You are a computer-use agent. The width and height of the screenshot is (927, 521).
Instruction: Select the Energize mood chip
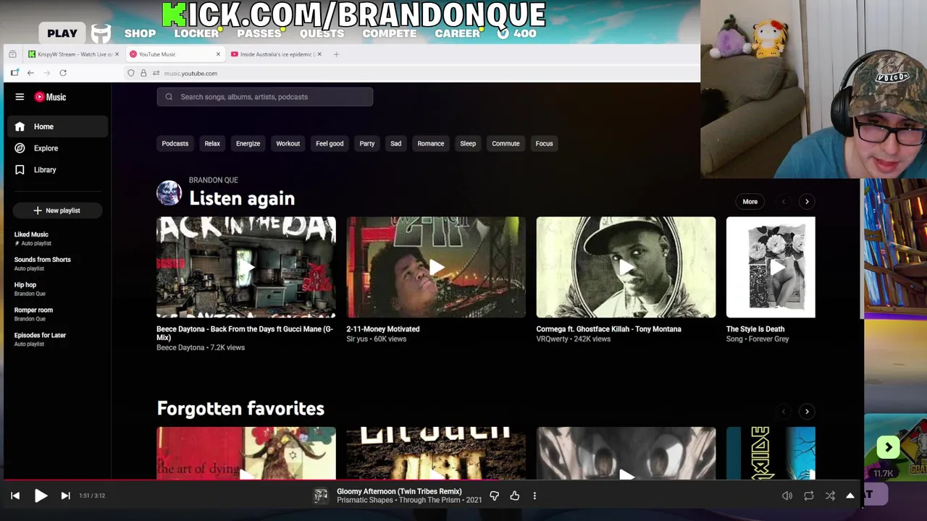(x=248, y=143)
